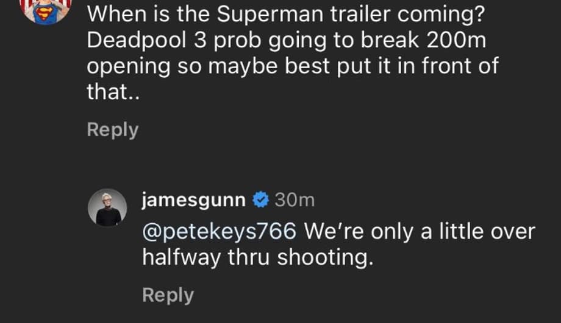Click the 30m timestamp on Gunn's reply
This screenshot has width=561, height=323.
click(295, 199)
